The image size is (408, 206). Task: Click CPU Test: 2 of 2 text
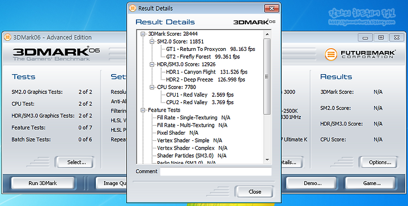(x=52, y=104)
